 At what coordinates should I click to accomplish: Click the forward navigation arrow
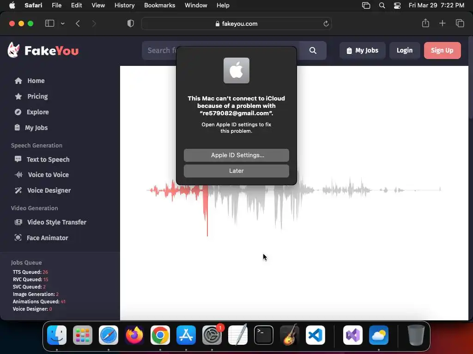tap(94, 24)
